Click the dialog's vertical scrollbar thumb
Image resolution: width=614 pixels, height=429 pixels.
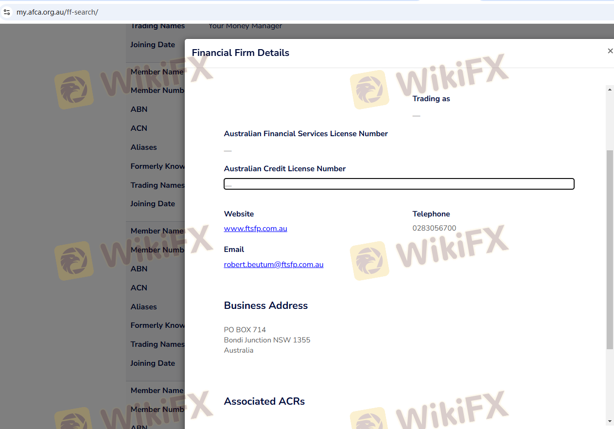tap(610, 249)
